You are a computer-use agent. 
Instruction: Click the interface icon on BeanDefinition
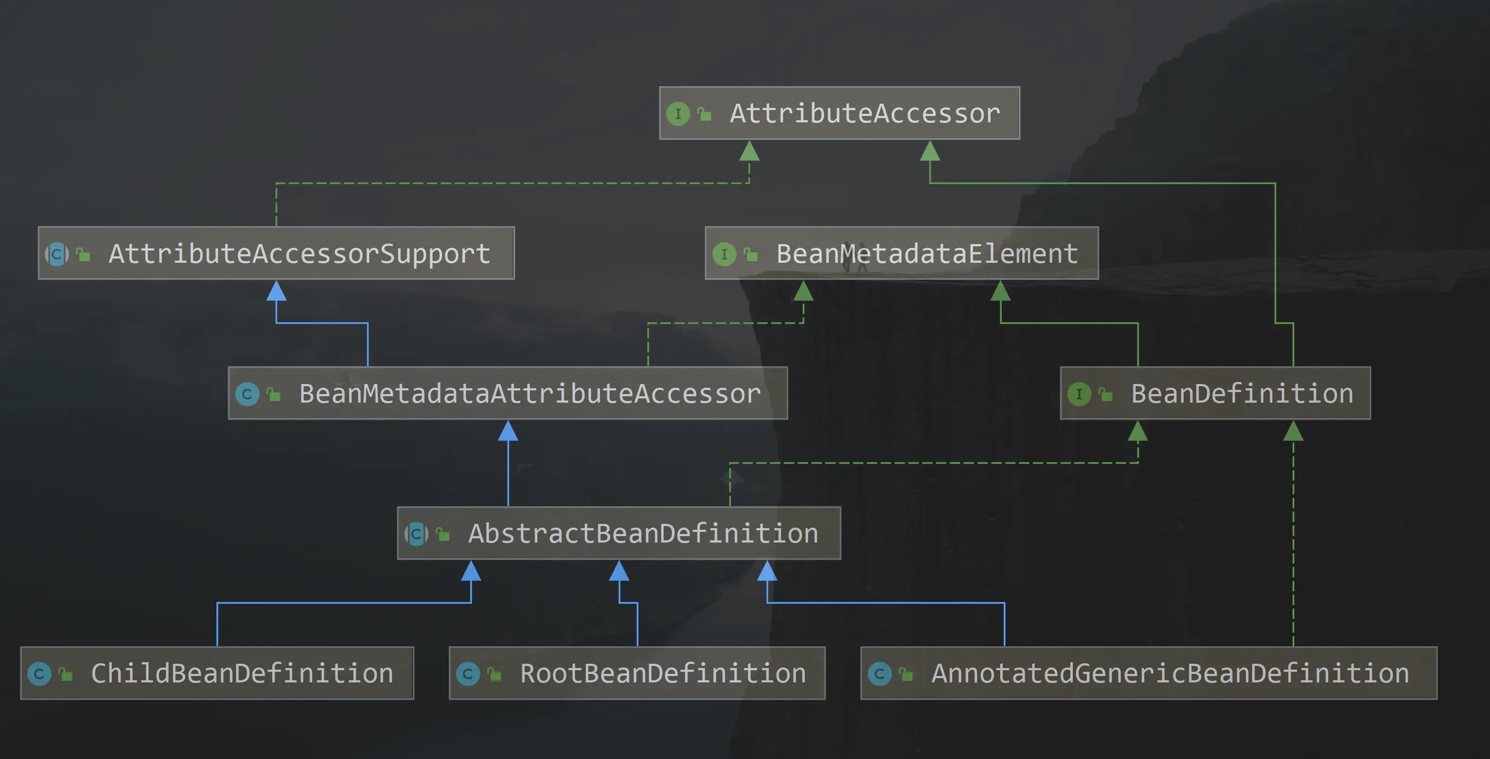[1079, 395]
